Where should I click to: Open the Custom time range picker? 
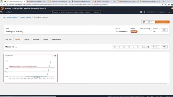click(x=145, y=47)
